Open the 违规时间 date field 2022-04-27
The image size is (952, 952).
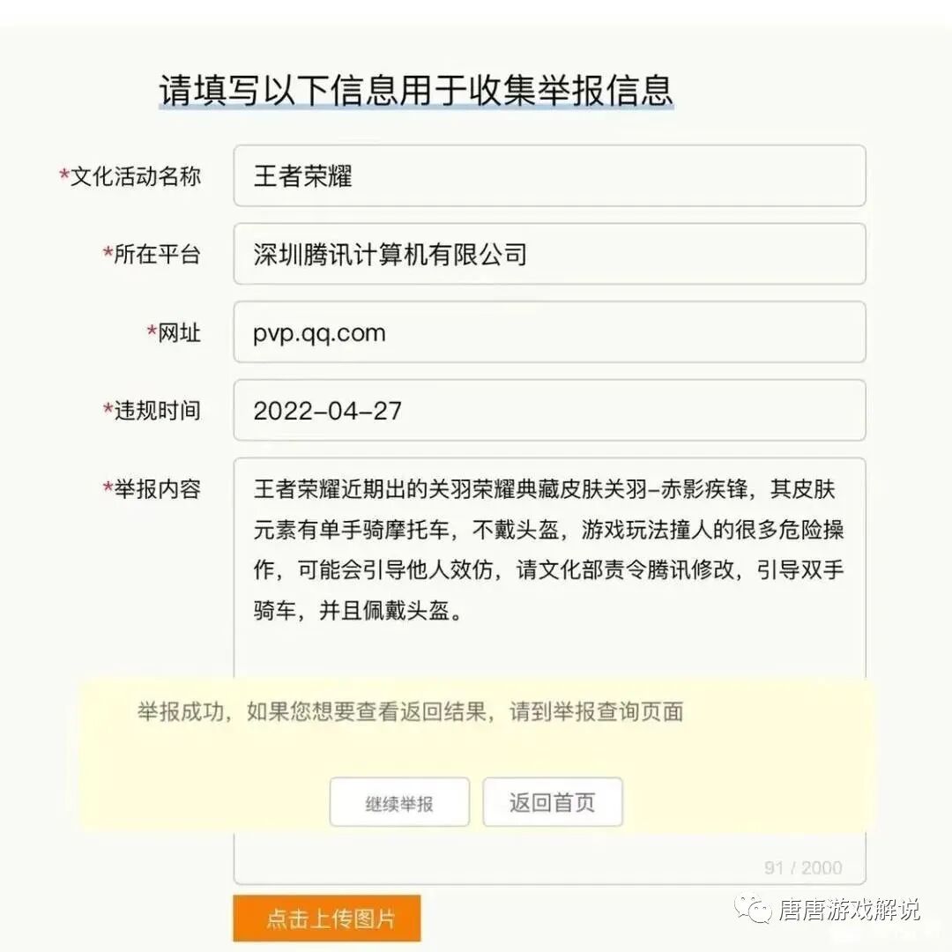click(549, 411)
